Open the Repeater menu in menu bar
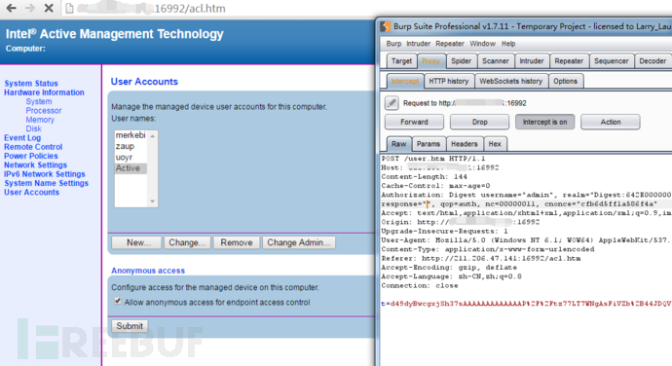The image size is (672, 366). [x=450, y=44]
